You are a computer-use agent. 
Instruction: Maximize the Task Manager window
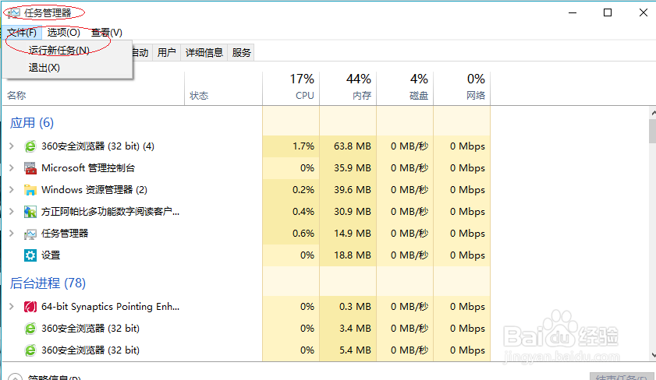608,13
